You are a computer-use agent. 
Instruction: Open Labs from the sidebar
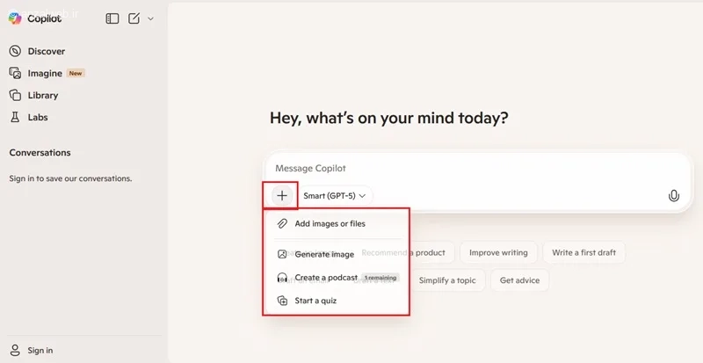coord(38,117)
